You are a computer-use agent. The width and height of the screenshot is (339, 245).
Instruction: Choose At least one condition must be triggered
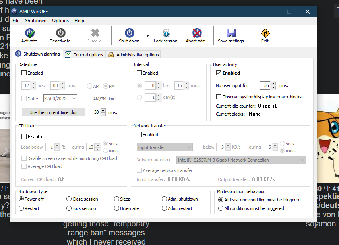point(221,200)
